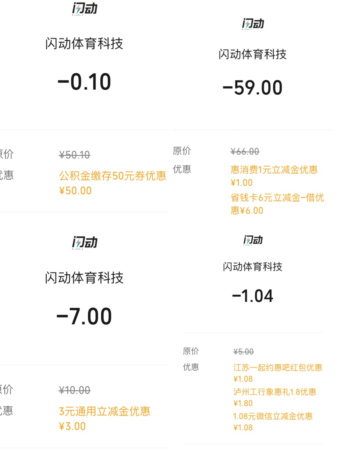Open the 公积金缴存50元券优惠 discount detail

pyautogui.click(x=112, y=176)
